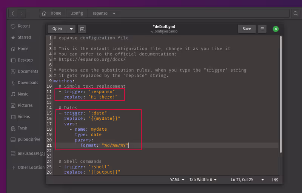Go forward in file manager

(22, 13)
